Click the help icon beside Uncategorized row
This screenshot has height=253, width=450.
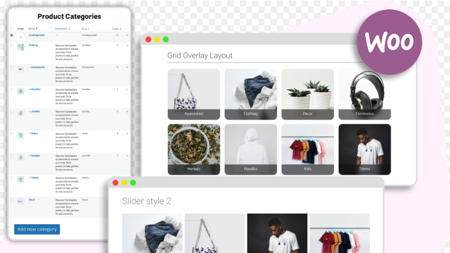tap(12, 35)
